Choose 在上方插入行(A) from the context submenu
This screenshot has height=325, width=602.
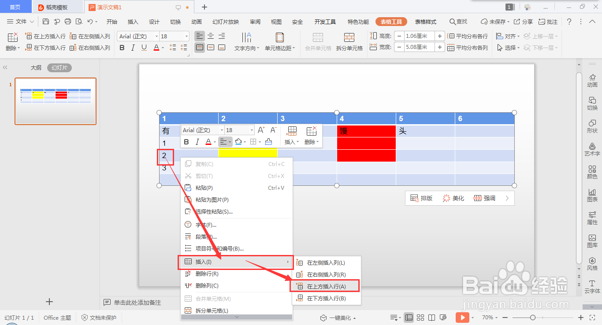coord(326,286)
